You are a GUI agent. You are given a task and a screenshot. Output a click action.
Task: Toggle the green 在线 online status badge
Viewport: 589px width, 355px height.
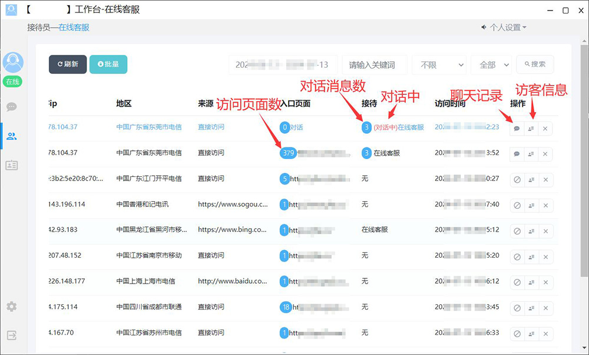pyautogui.click(x=12, y=82)
